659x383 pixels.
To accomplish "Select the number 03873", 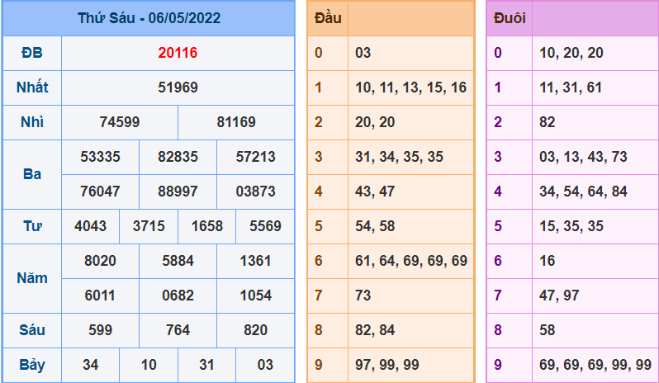I will [255, 191].
